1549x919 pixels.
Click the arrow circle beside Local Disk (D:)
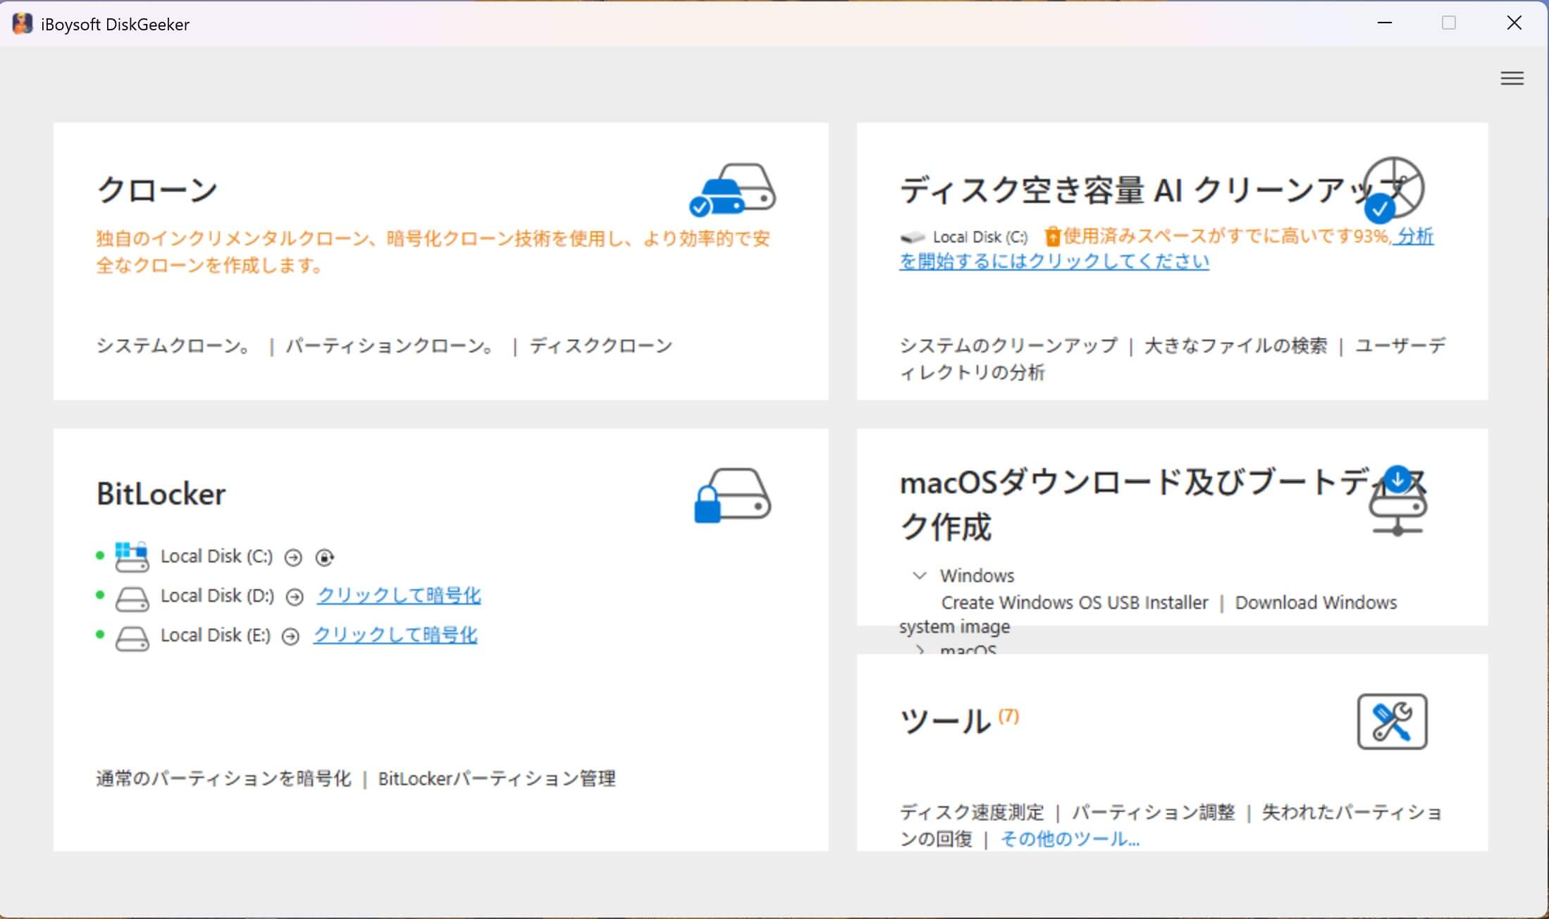coord(293,597)
